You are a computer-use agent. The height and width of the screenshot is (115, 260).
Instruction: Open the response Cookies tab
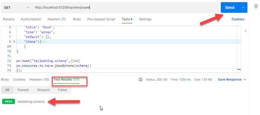[19, 80]
